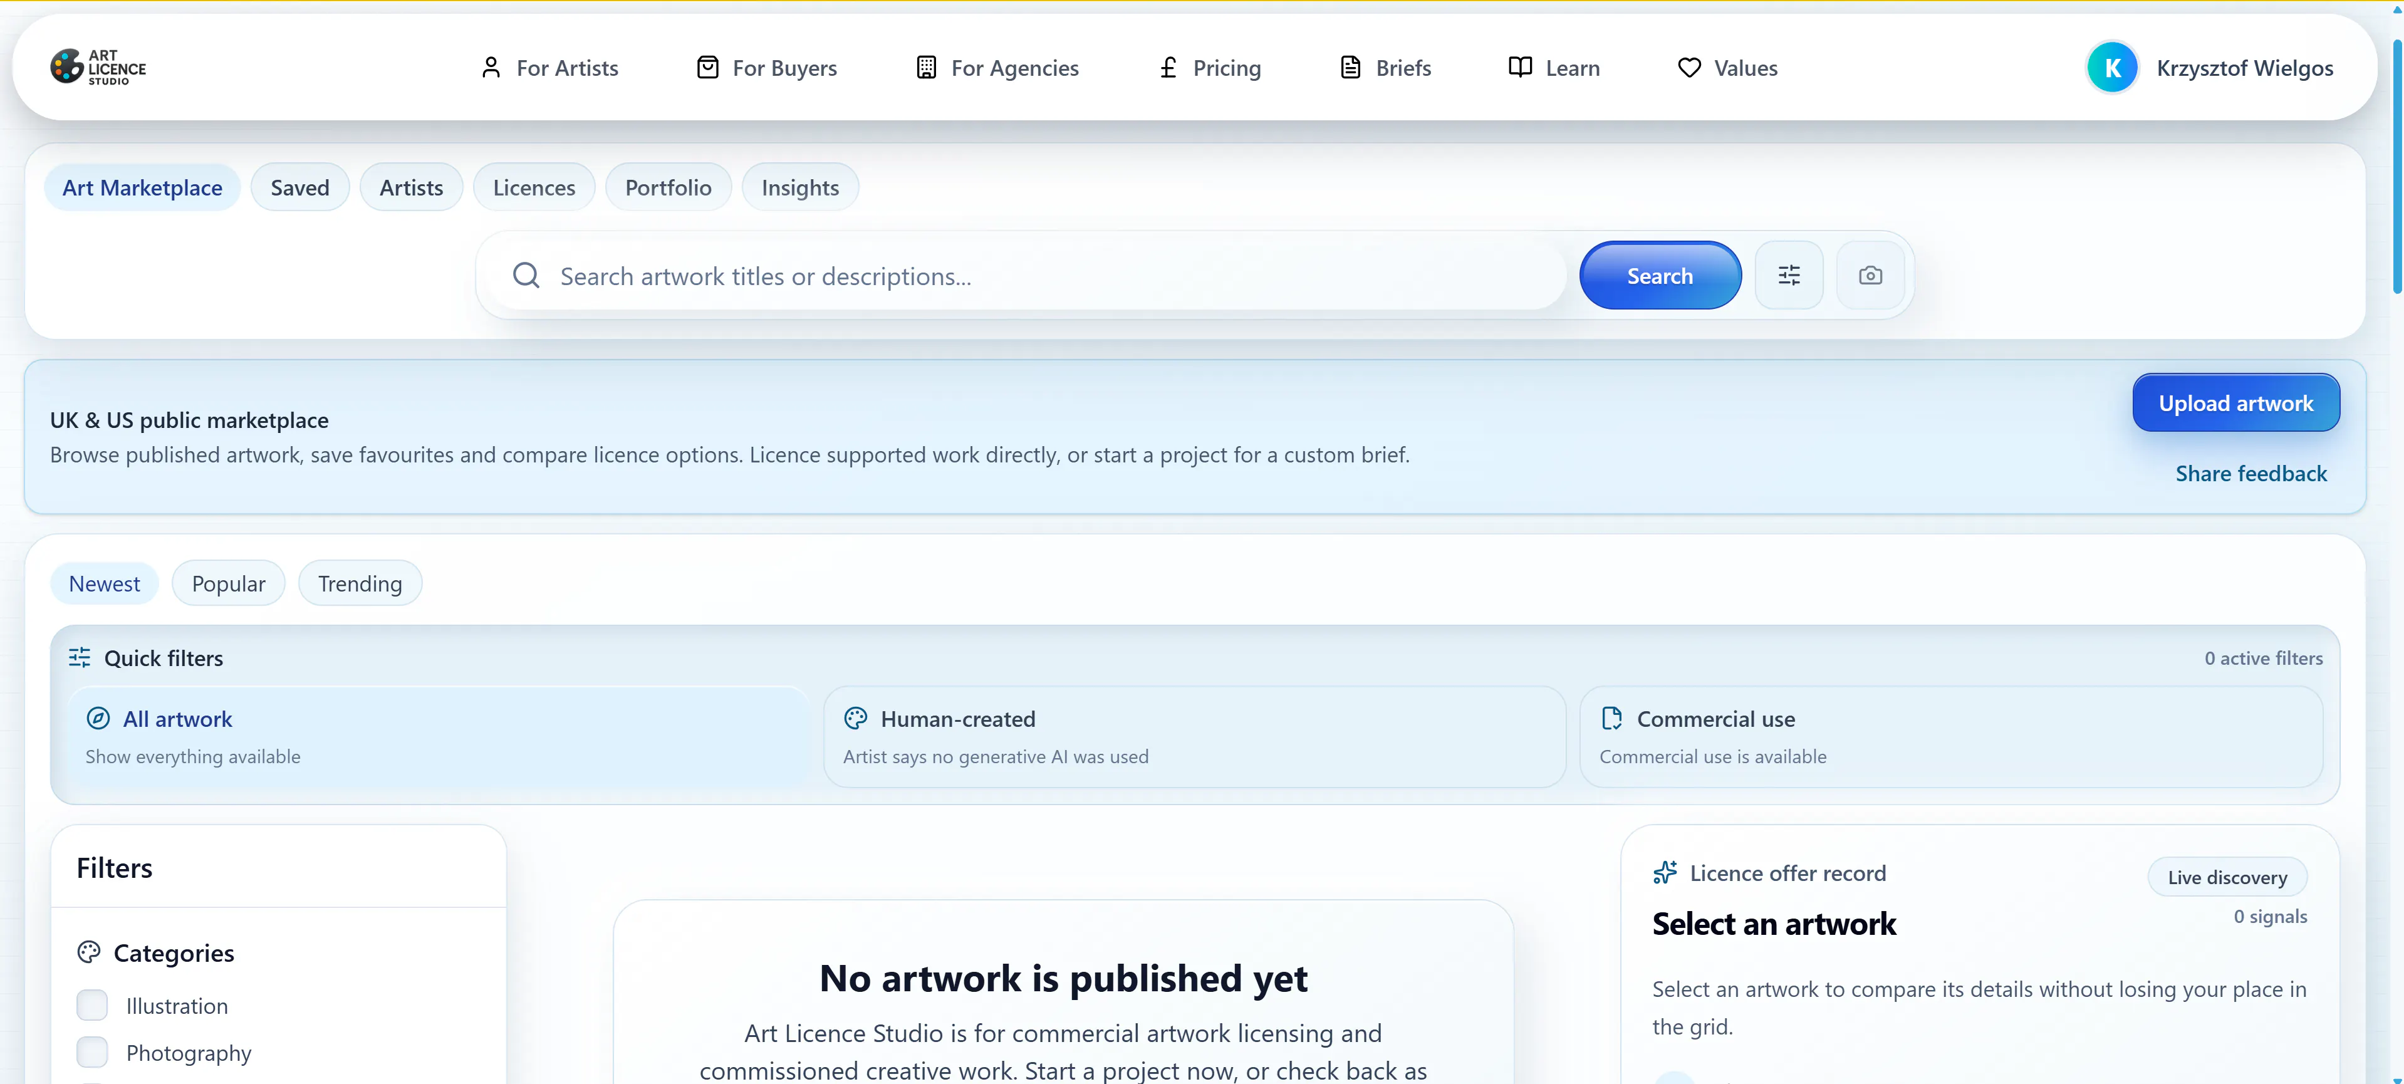Click the shopping bag icon beside For Buyers
Image resolution: width=2404 pixels, height=1084 pixels.
[x=707, y=67]
